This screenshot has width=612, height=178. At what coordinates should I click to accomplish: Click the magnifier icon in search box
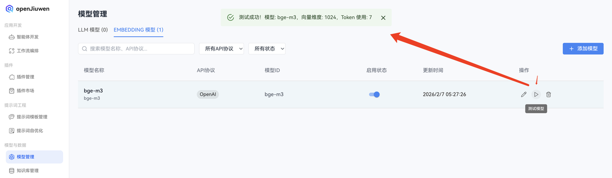(x=85, y=49)
